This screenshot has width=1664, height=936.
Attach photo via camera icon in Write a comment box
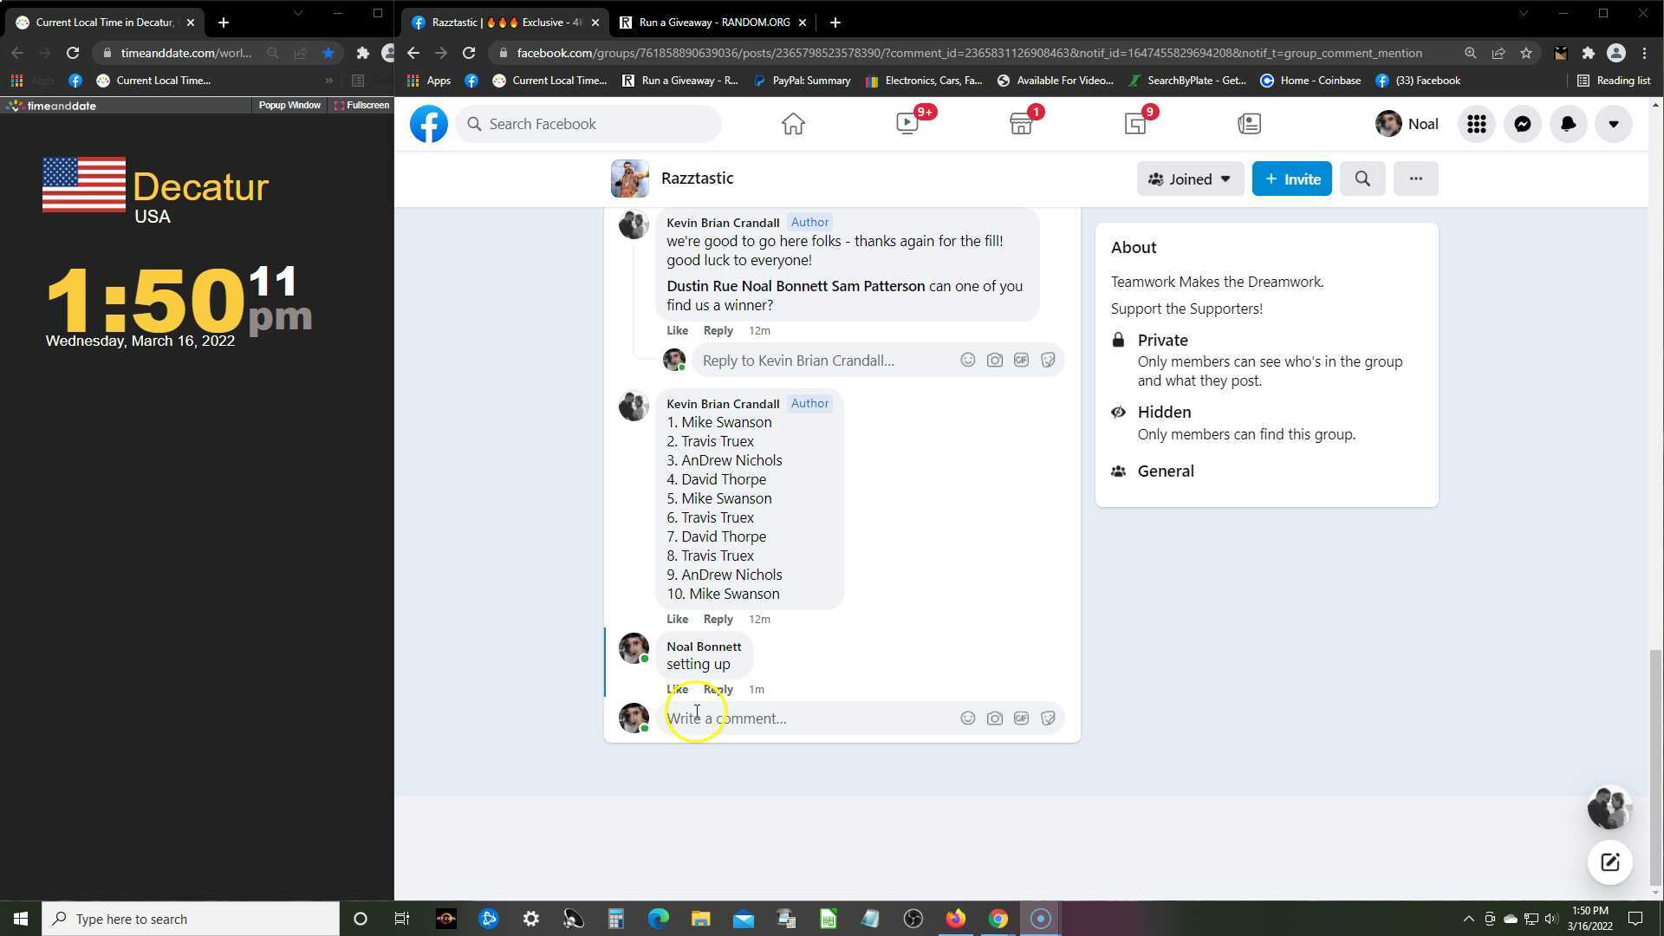tap(994, 718)
